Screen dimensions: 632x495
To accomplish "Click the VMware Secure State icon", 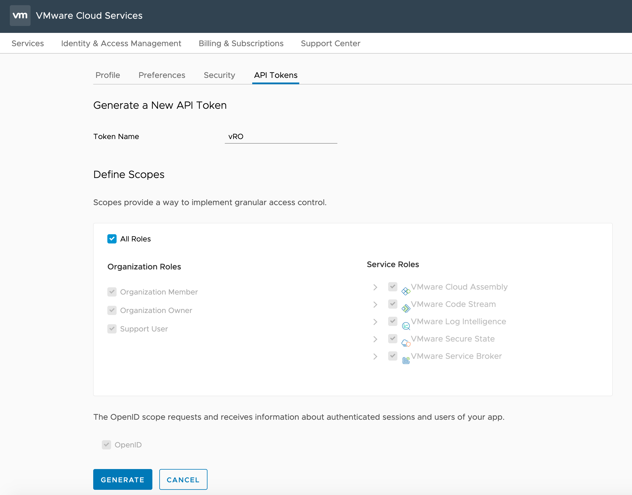I will 405,343.
